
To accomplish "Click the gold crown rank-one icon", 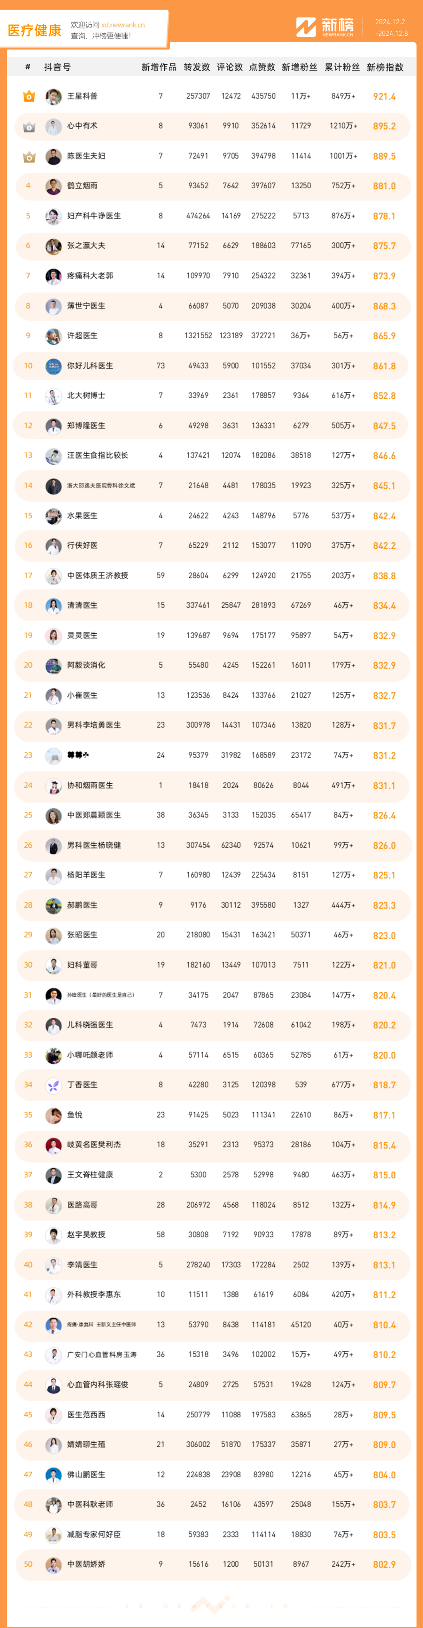I will tap(29, 96).
